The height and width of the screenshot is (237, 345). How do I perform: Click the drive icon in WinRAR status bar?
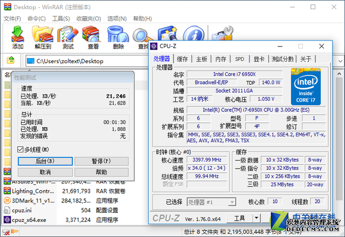tap(6, 232)
